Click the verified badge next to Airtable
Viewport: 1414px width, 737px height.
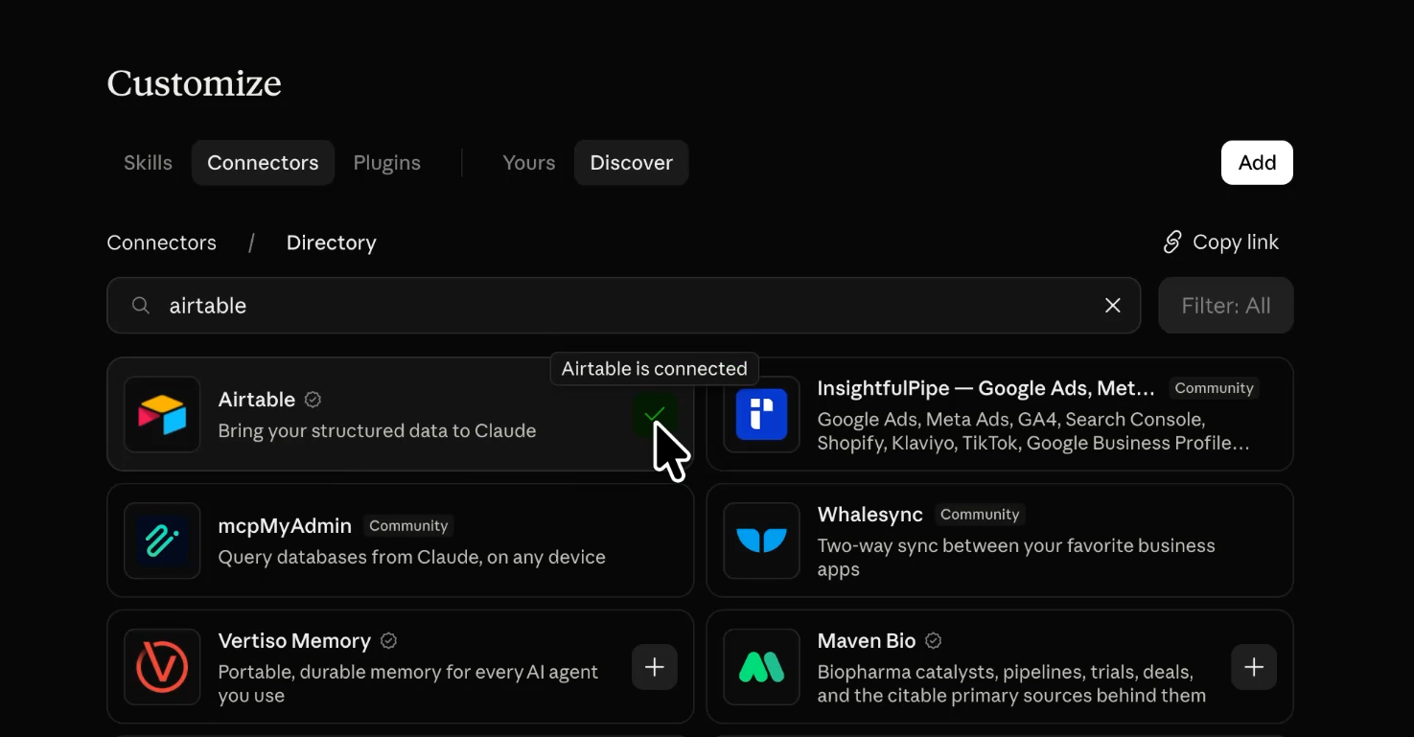pyautogui.click(x=313, y=400)
